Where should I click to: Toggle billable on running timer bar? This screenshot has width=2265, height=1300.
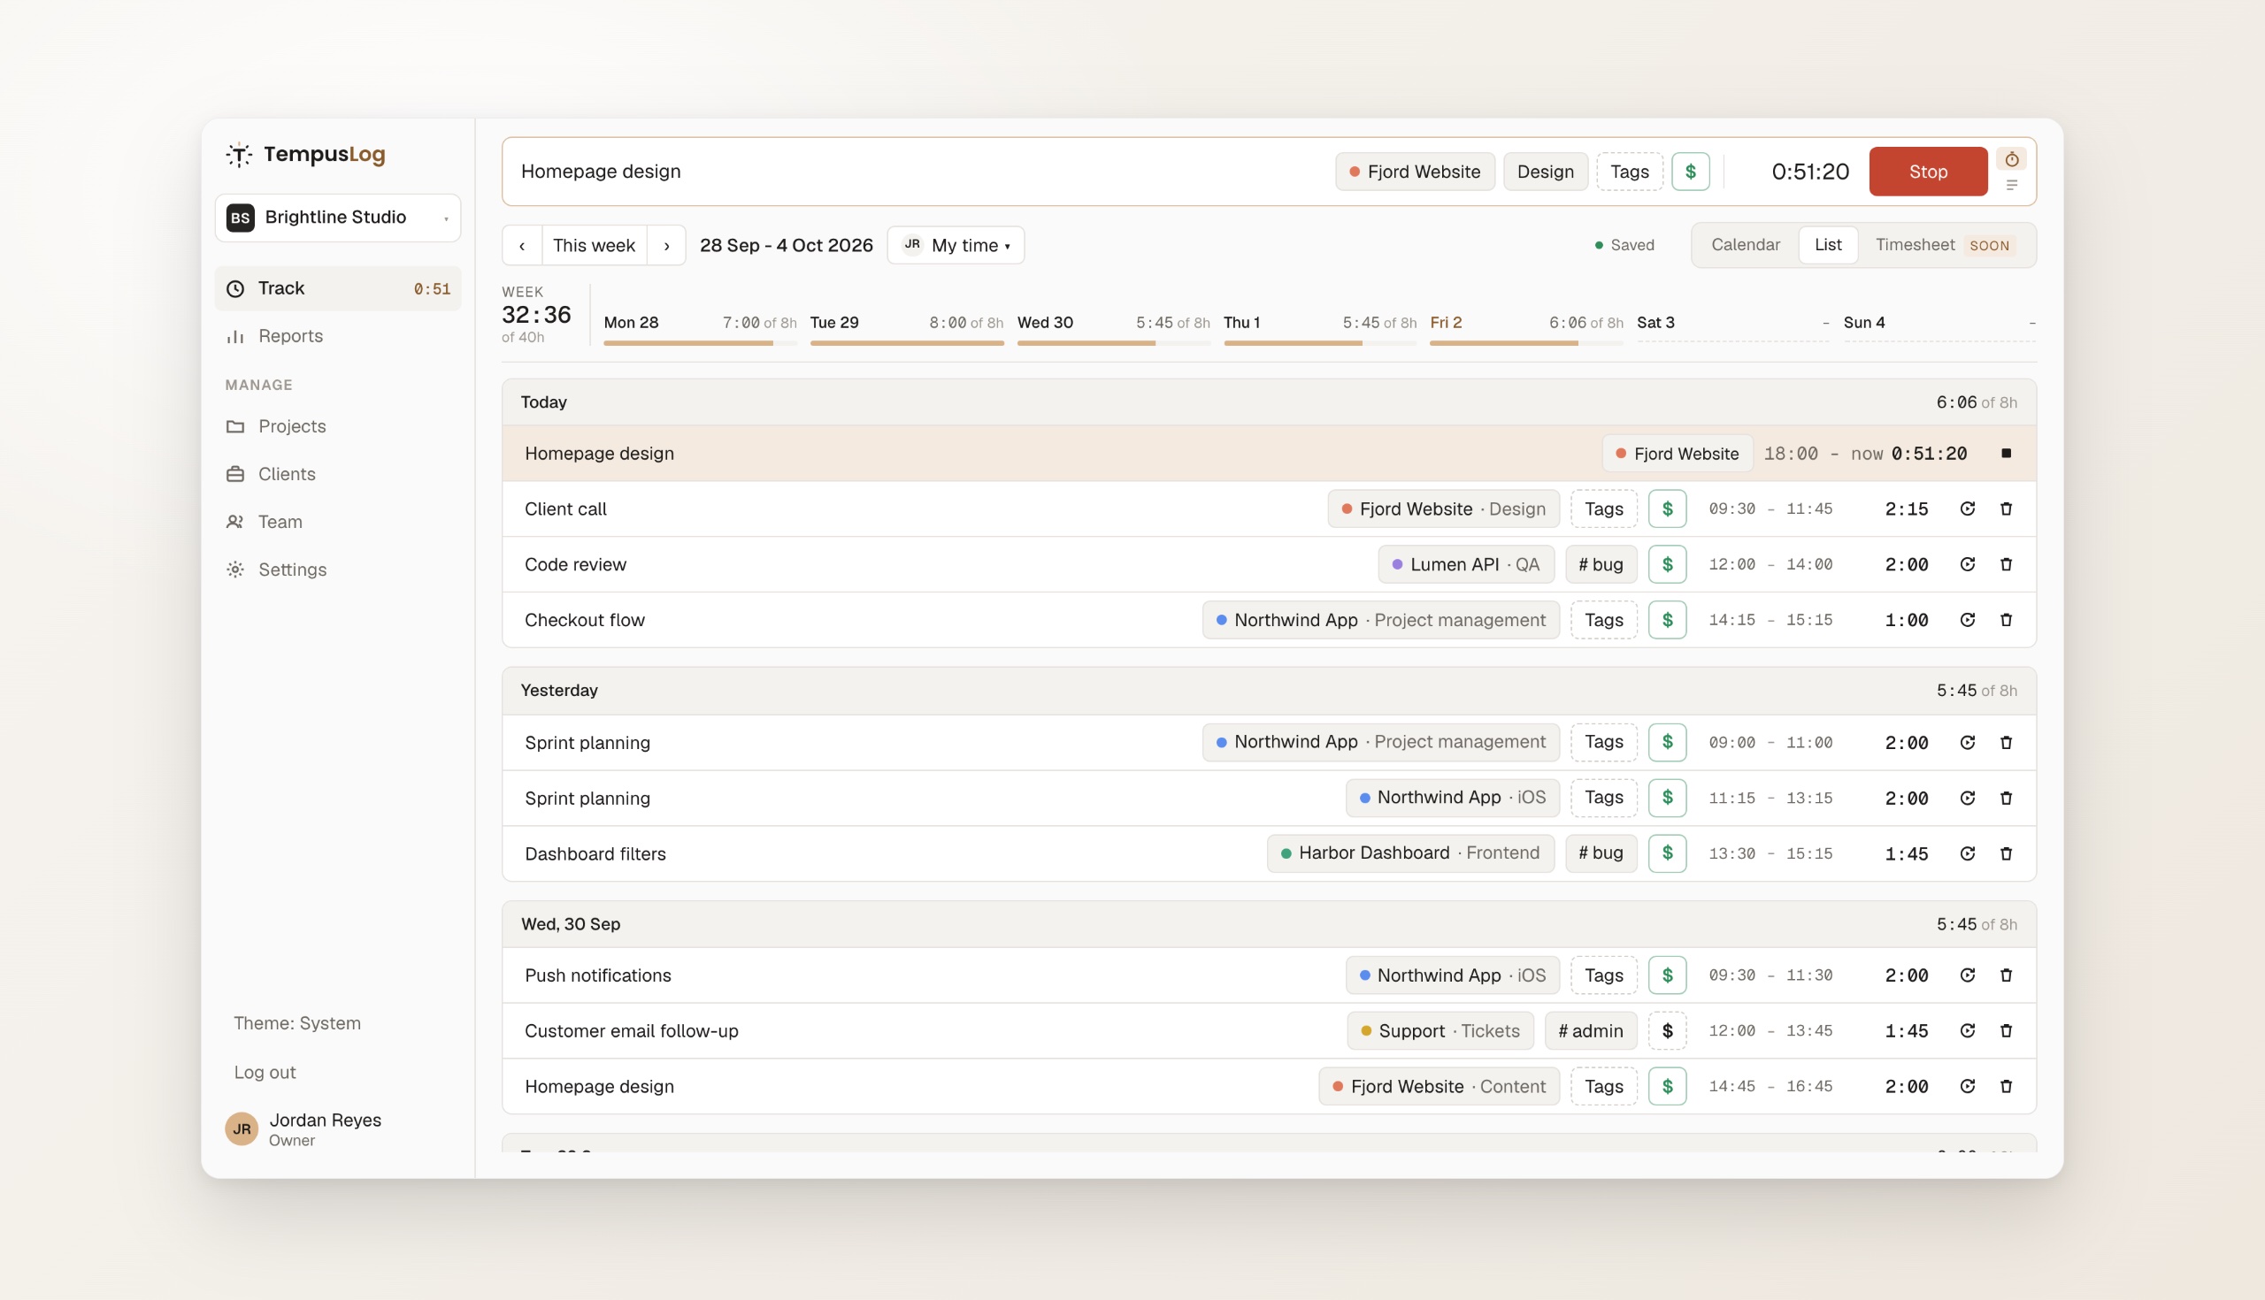1690,172
